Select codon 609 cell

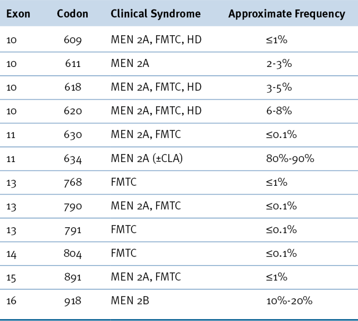coord(72,40)
